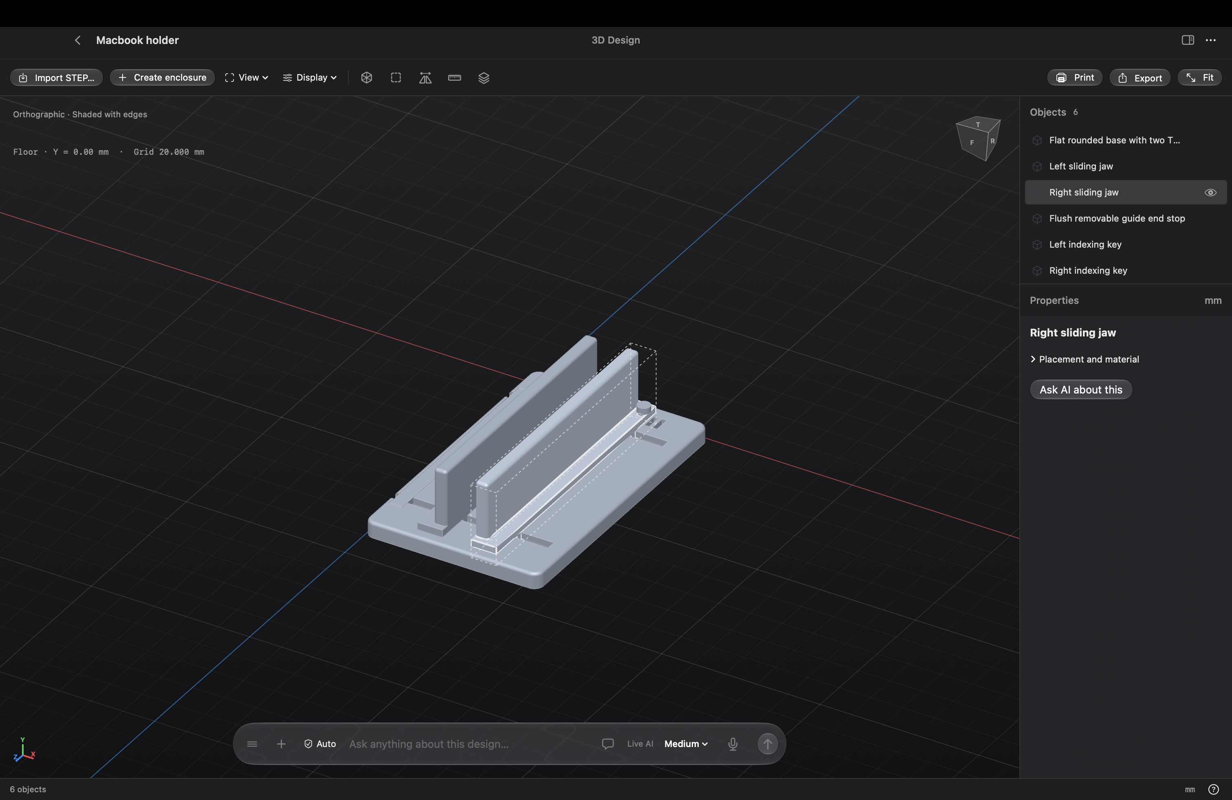Send the prompt with the up arrow
The height and width of the screenshot is (800, 1232).
pyautogui.click(x=768, y=744)
